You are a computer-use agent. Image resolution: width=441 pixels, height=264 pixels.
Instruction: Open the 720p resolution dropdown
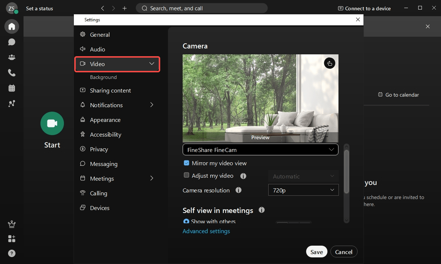pos(303,190)
